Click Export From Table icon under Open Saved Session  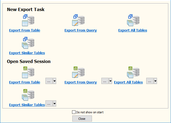click(x=28, y=72)
